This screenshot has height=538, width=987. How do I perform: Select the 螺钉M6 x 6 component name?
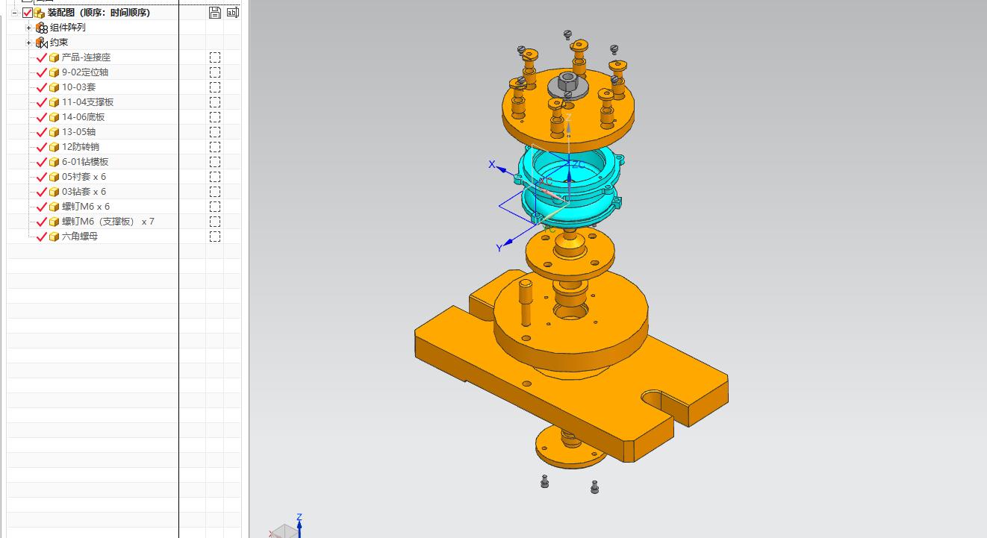click(x=86, y=207)
